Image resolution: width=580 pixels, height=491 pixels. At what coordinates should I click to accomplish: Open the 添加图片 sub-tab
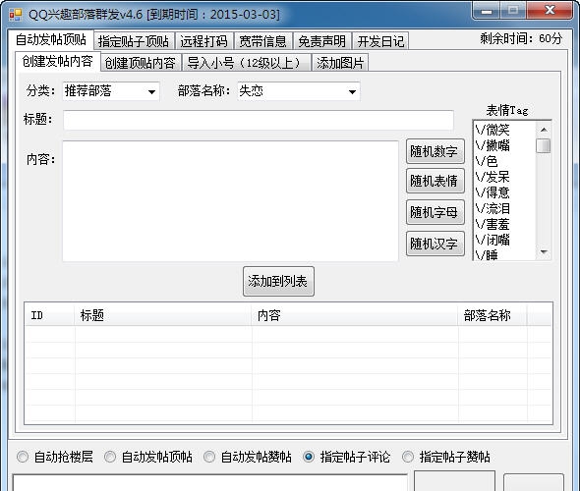[x=340, y=63]
